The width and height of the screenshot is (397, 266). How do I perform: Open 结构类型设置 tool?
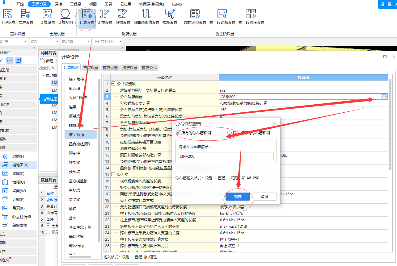point(195,17)
